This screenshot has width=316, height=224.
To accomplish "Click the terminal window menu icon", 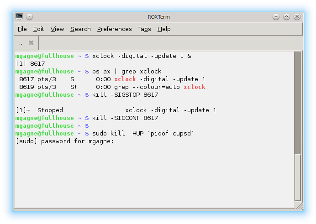I will click(x=19, y=16).
